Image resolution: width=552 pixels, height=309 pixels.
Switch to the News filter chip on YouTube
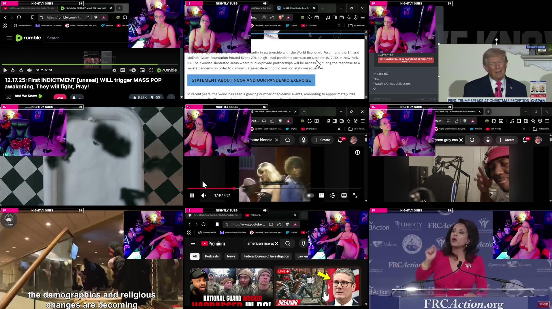[x=231, y=256]
